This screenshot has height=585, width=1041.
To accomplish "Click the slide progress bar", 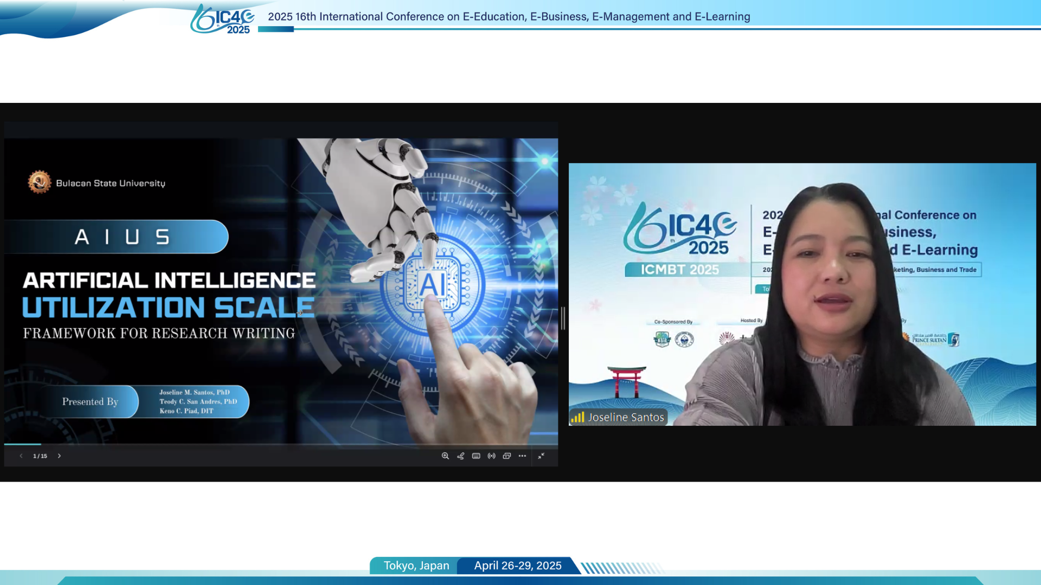I will (281, 444).
